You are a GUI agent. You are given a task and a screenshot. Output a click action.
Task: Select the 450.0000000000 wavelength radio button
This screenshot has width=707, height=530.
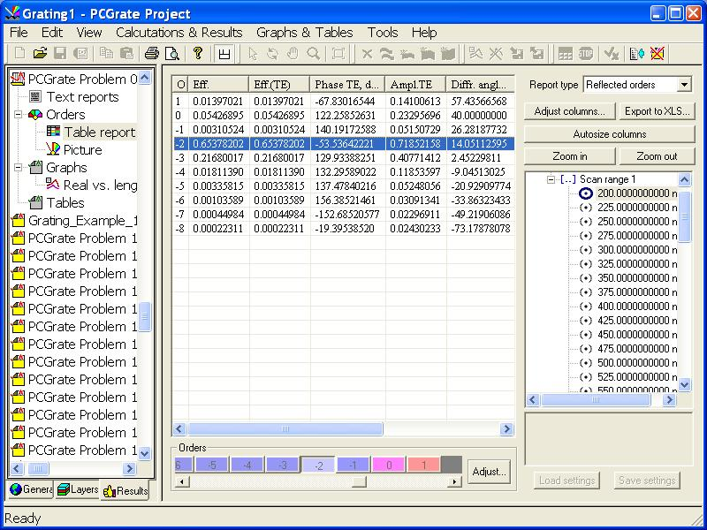coord(585,335)
